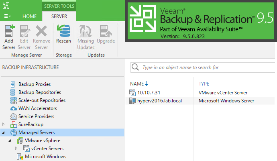Click the Remove Server X icon

click(x=41, y=31)
